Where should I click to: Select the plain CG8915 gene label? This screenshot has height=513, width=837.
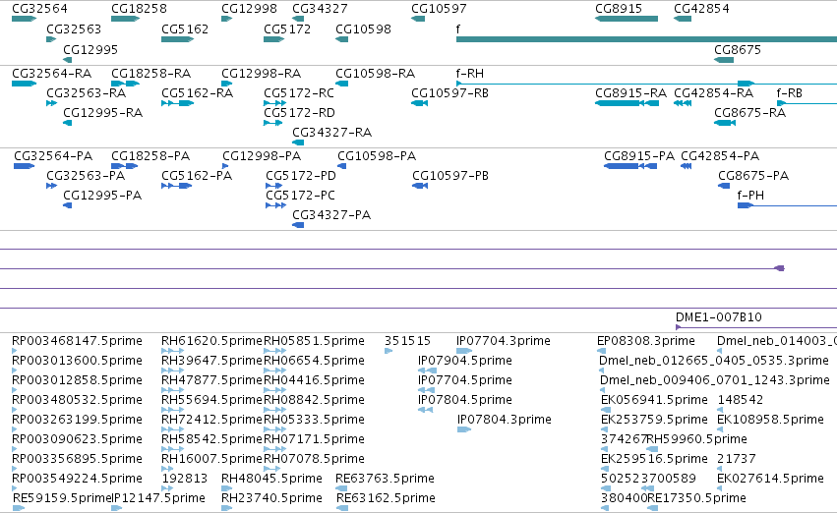pos(619,9)
